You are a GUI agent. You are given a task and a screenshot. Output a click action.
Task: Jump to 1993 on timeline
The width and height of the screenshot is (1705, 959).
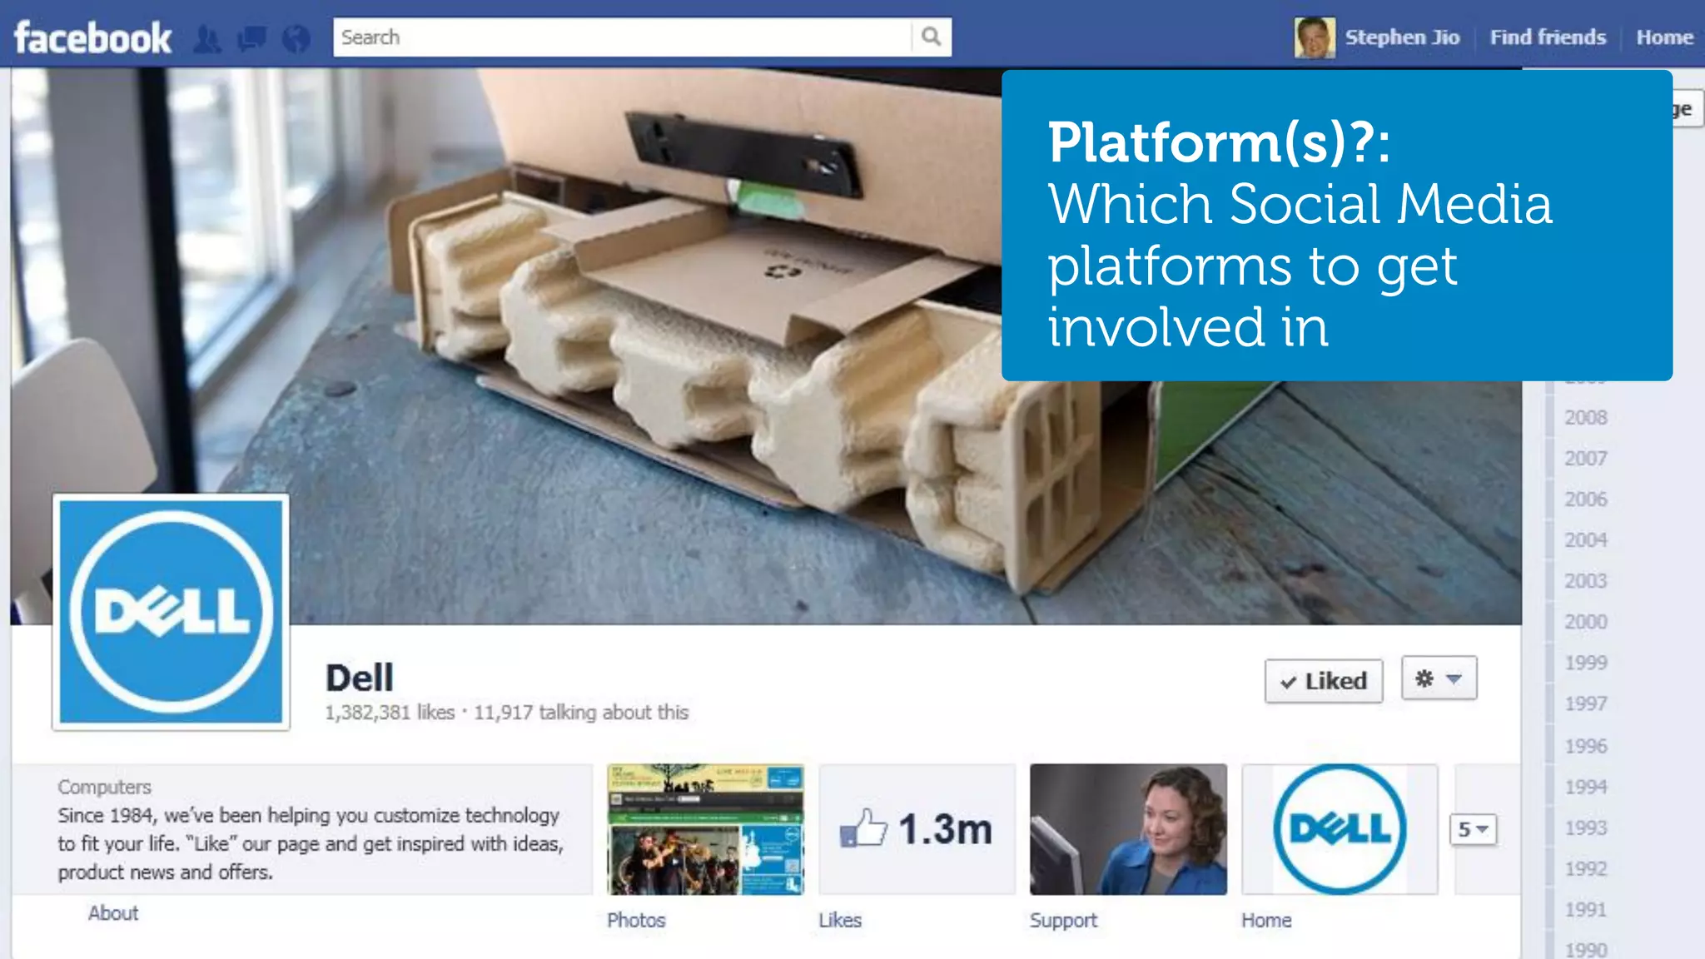pos(1585,828)
